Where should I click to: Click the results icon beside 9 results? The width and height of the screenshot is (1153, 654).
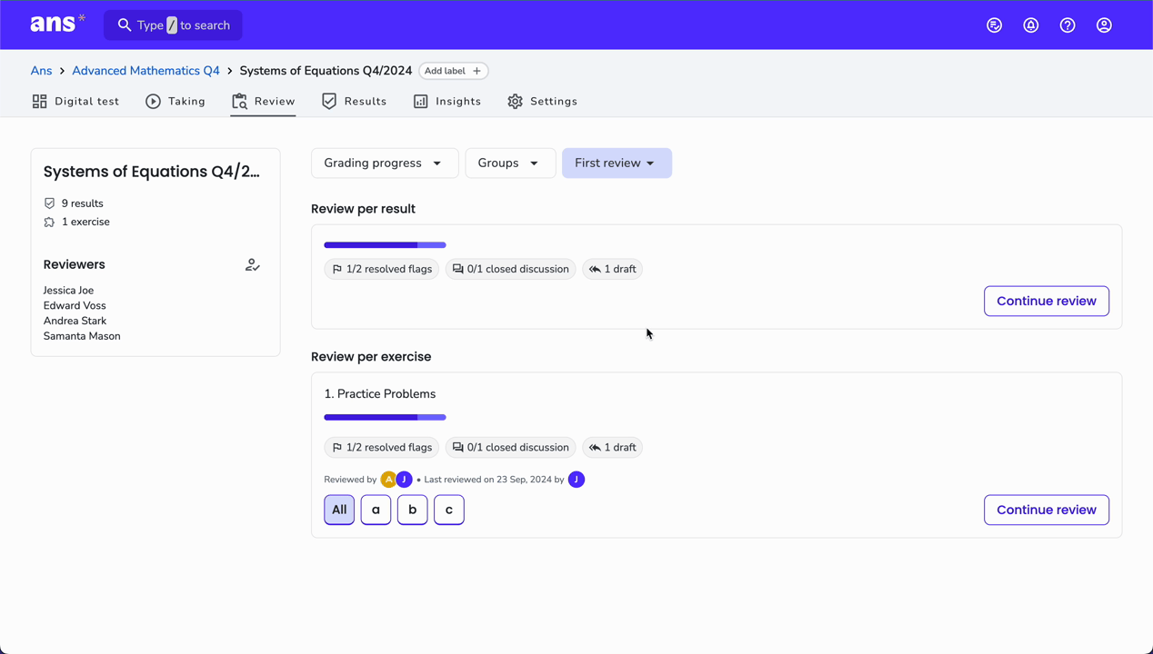[49, 203]
